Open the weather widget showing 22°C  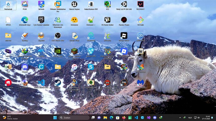pyautogui.click(x=10, y=118)
